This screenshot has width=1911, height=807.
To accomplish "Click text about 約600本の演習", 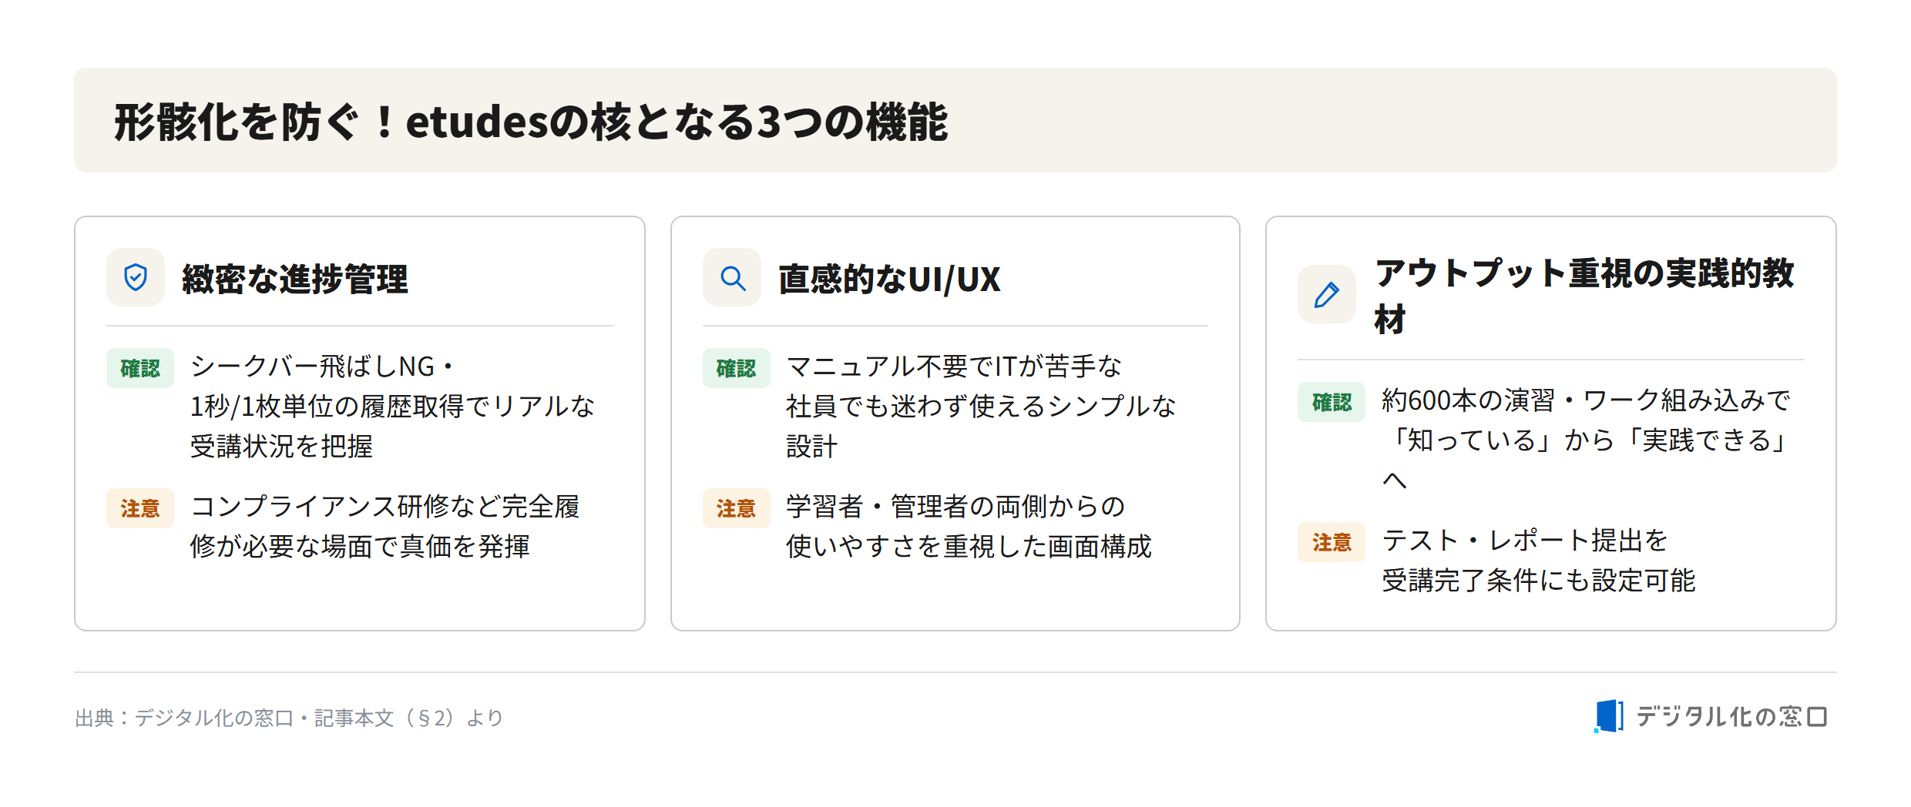I will 1586,440.
